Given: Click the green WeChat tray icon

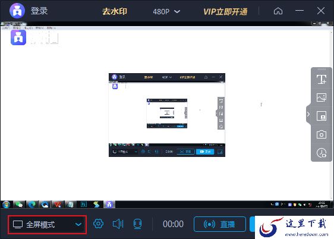Looking at the screenshot, I should click(300, 205).
